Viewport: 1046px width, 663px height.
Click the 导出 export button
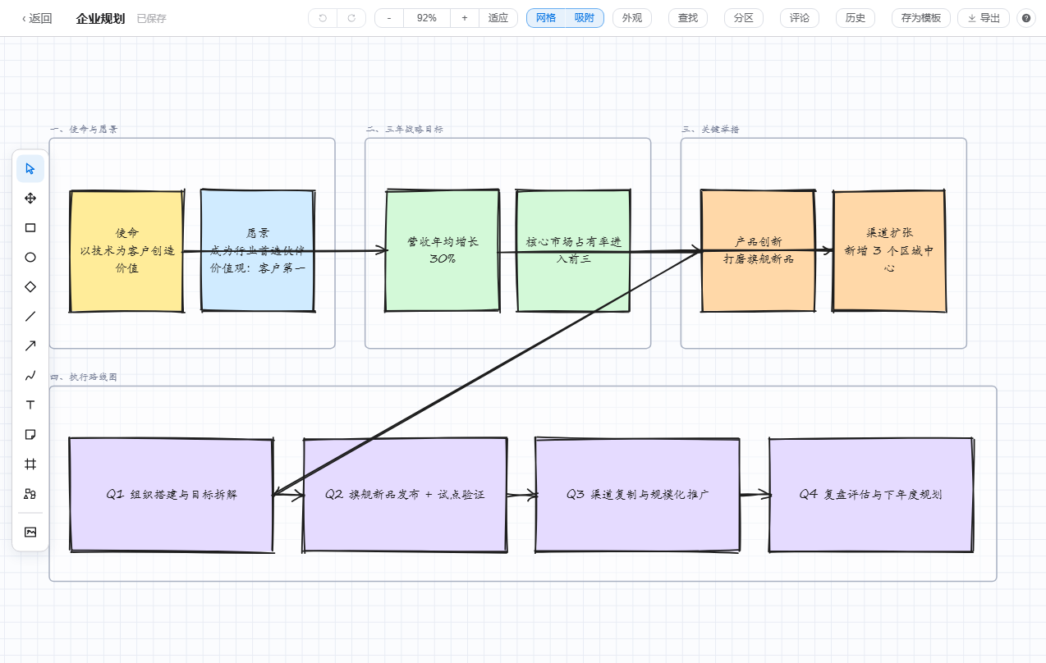984,18
